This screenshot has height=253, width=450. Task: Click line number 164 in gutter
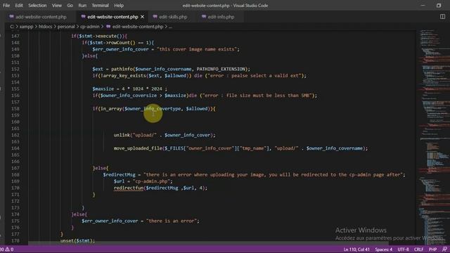(15, 148)
